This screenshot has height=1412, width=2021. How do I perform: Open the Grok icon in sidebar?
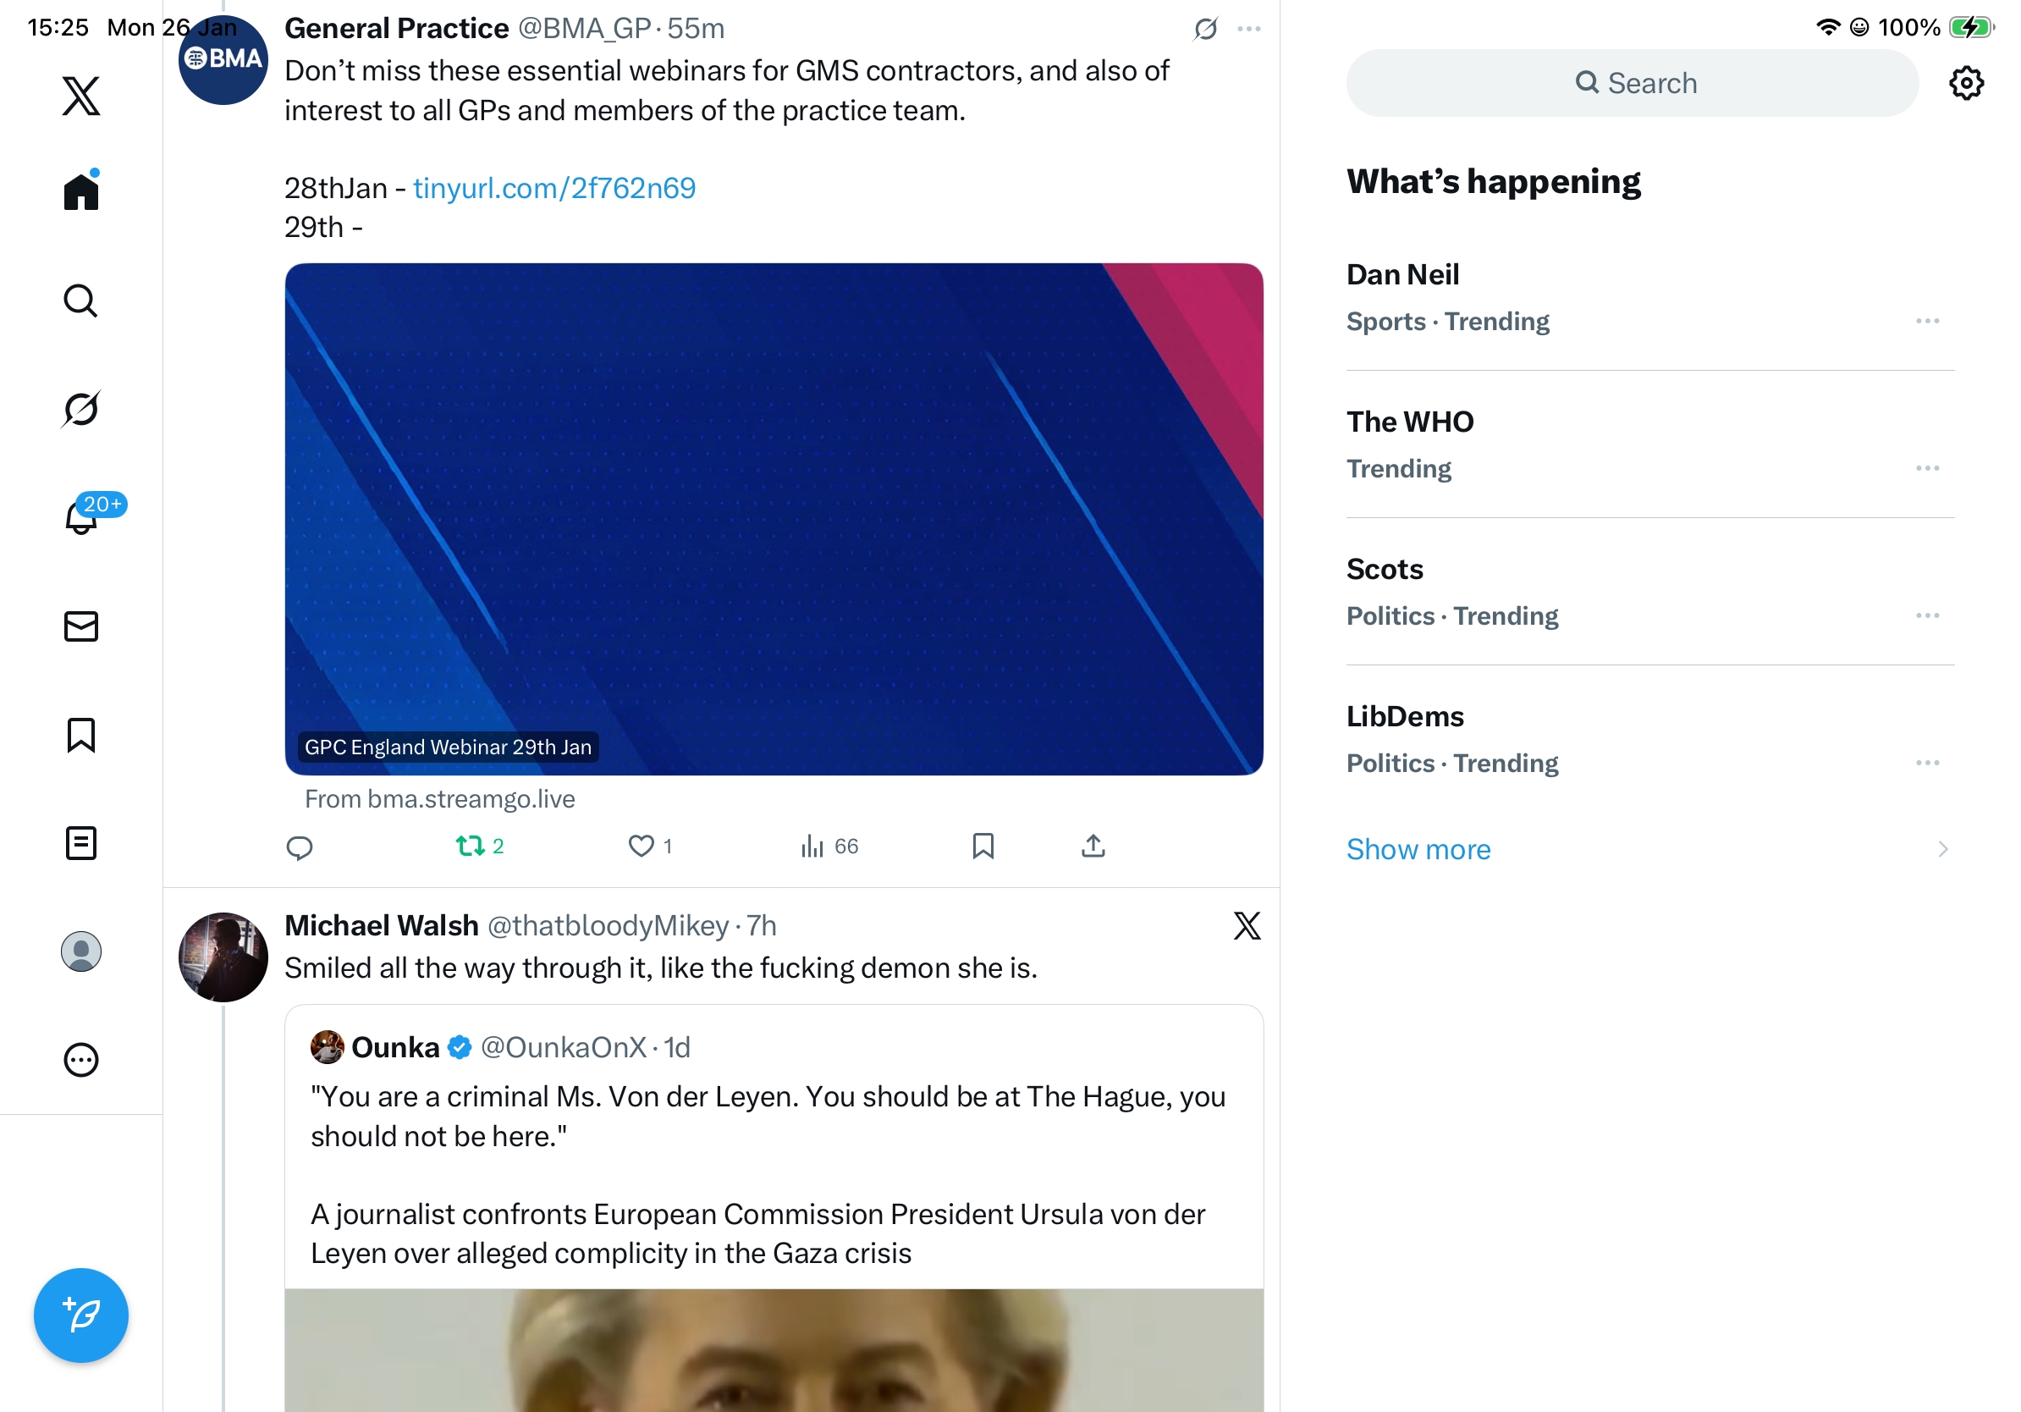81,410
